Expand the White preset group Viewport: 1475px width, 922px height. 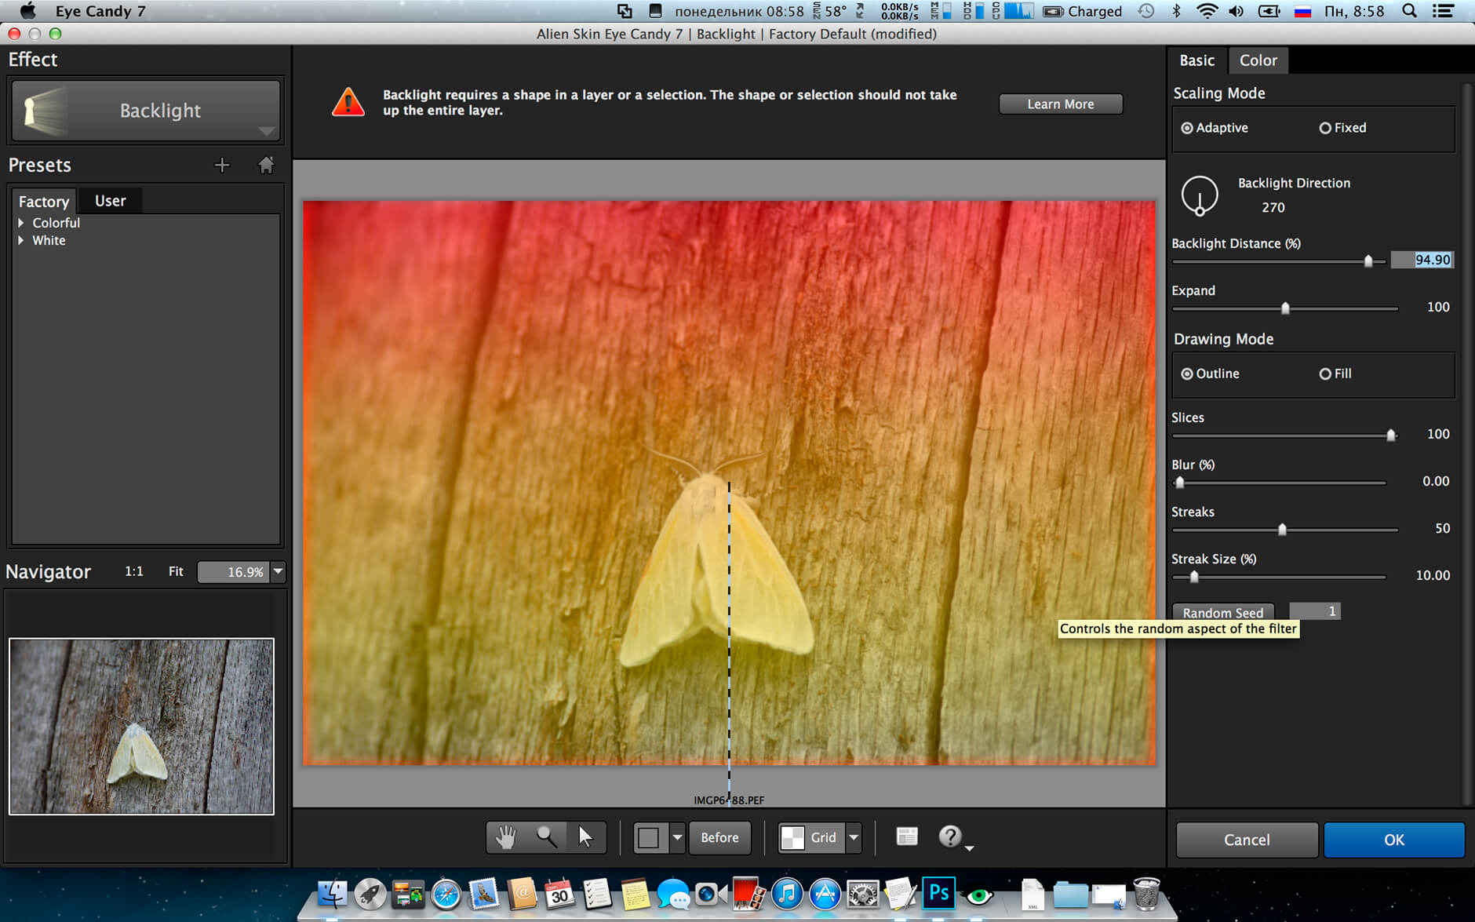click(21, 240)
